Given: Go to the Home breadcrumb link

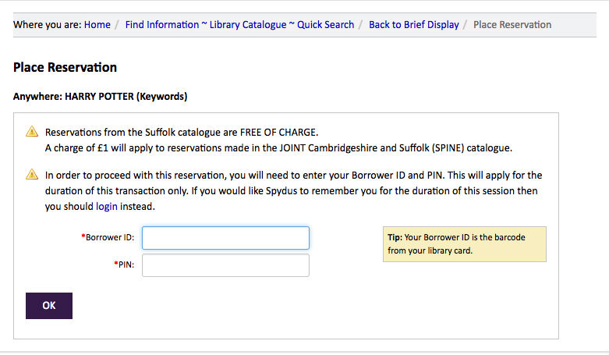Looking at the screenshot, I should (97, 25).
